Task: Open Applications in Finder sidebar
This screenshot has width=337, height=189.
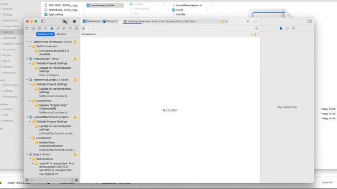Action: pos(10,20)
